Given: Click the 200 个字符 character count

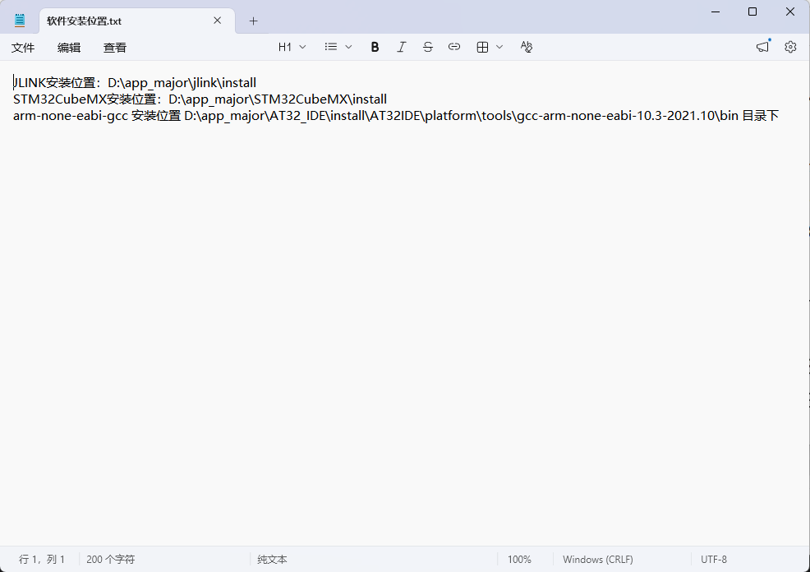Looking at the screenshot, I should point(111,559).
